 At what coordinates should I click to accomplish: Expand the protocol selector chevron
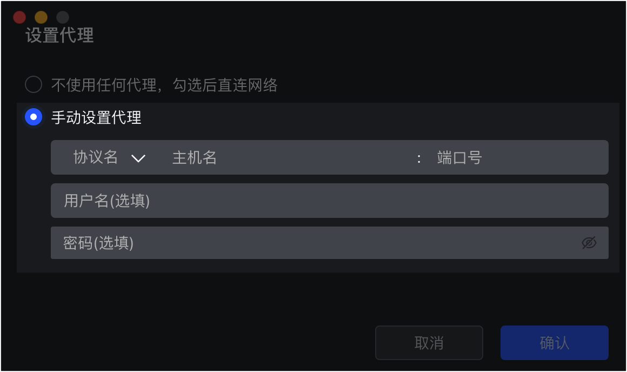[x=139, y=158]
